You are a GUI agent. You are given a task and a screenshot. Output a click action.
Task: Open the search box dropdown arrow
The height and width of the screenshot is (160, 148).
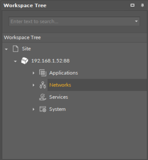point(136,21)
